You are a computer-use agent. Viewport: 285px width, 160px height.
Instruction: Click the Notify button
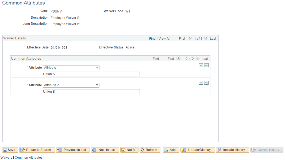(x=129, y=150)
